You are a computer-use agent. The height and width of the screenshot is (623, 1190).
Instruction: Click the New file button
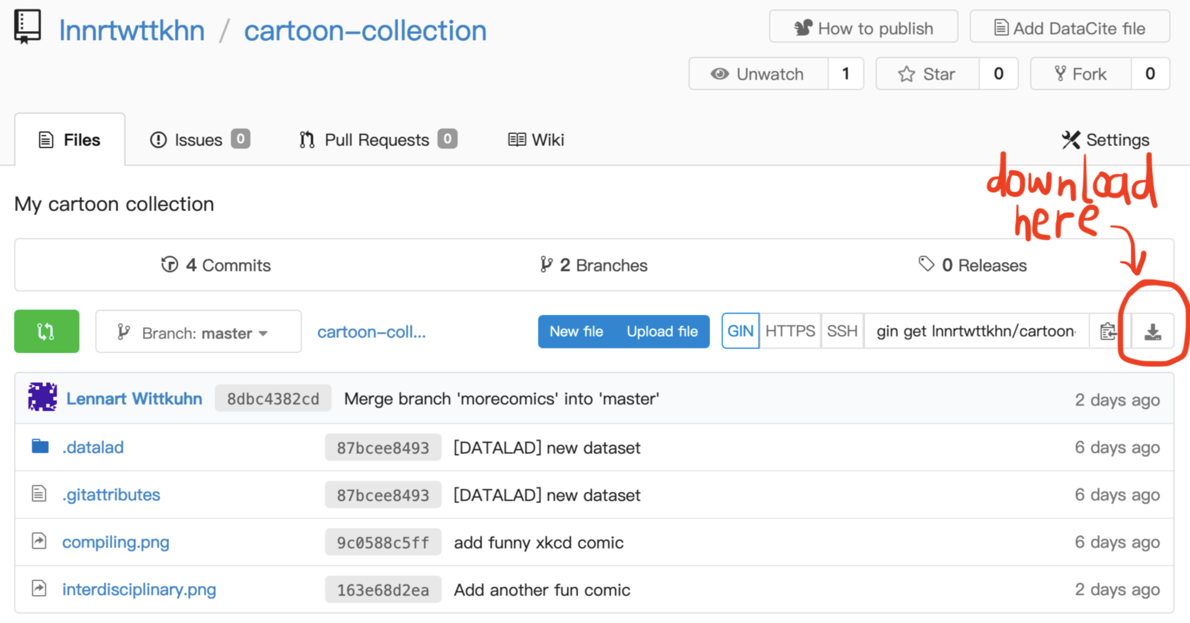pos(576,332)
